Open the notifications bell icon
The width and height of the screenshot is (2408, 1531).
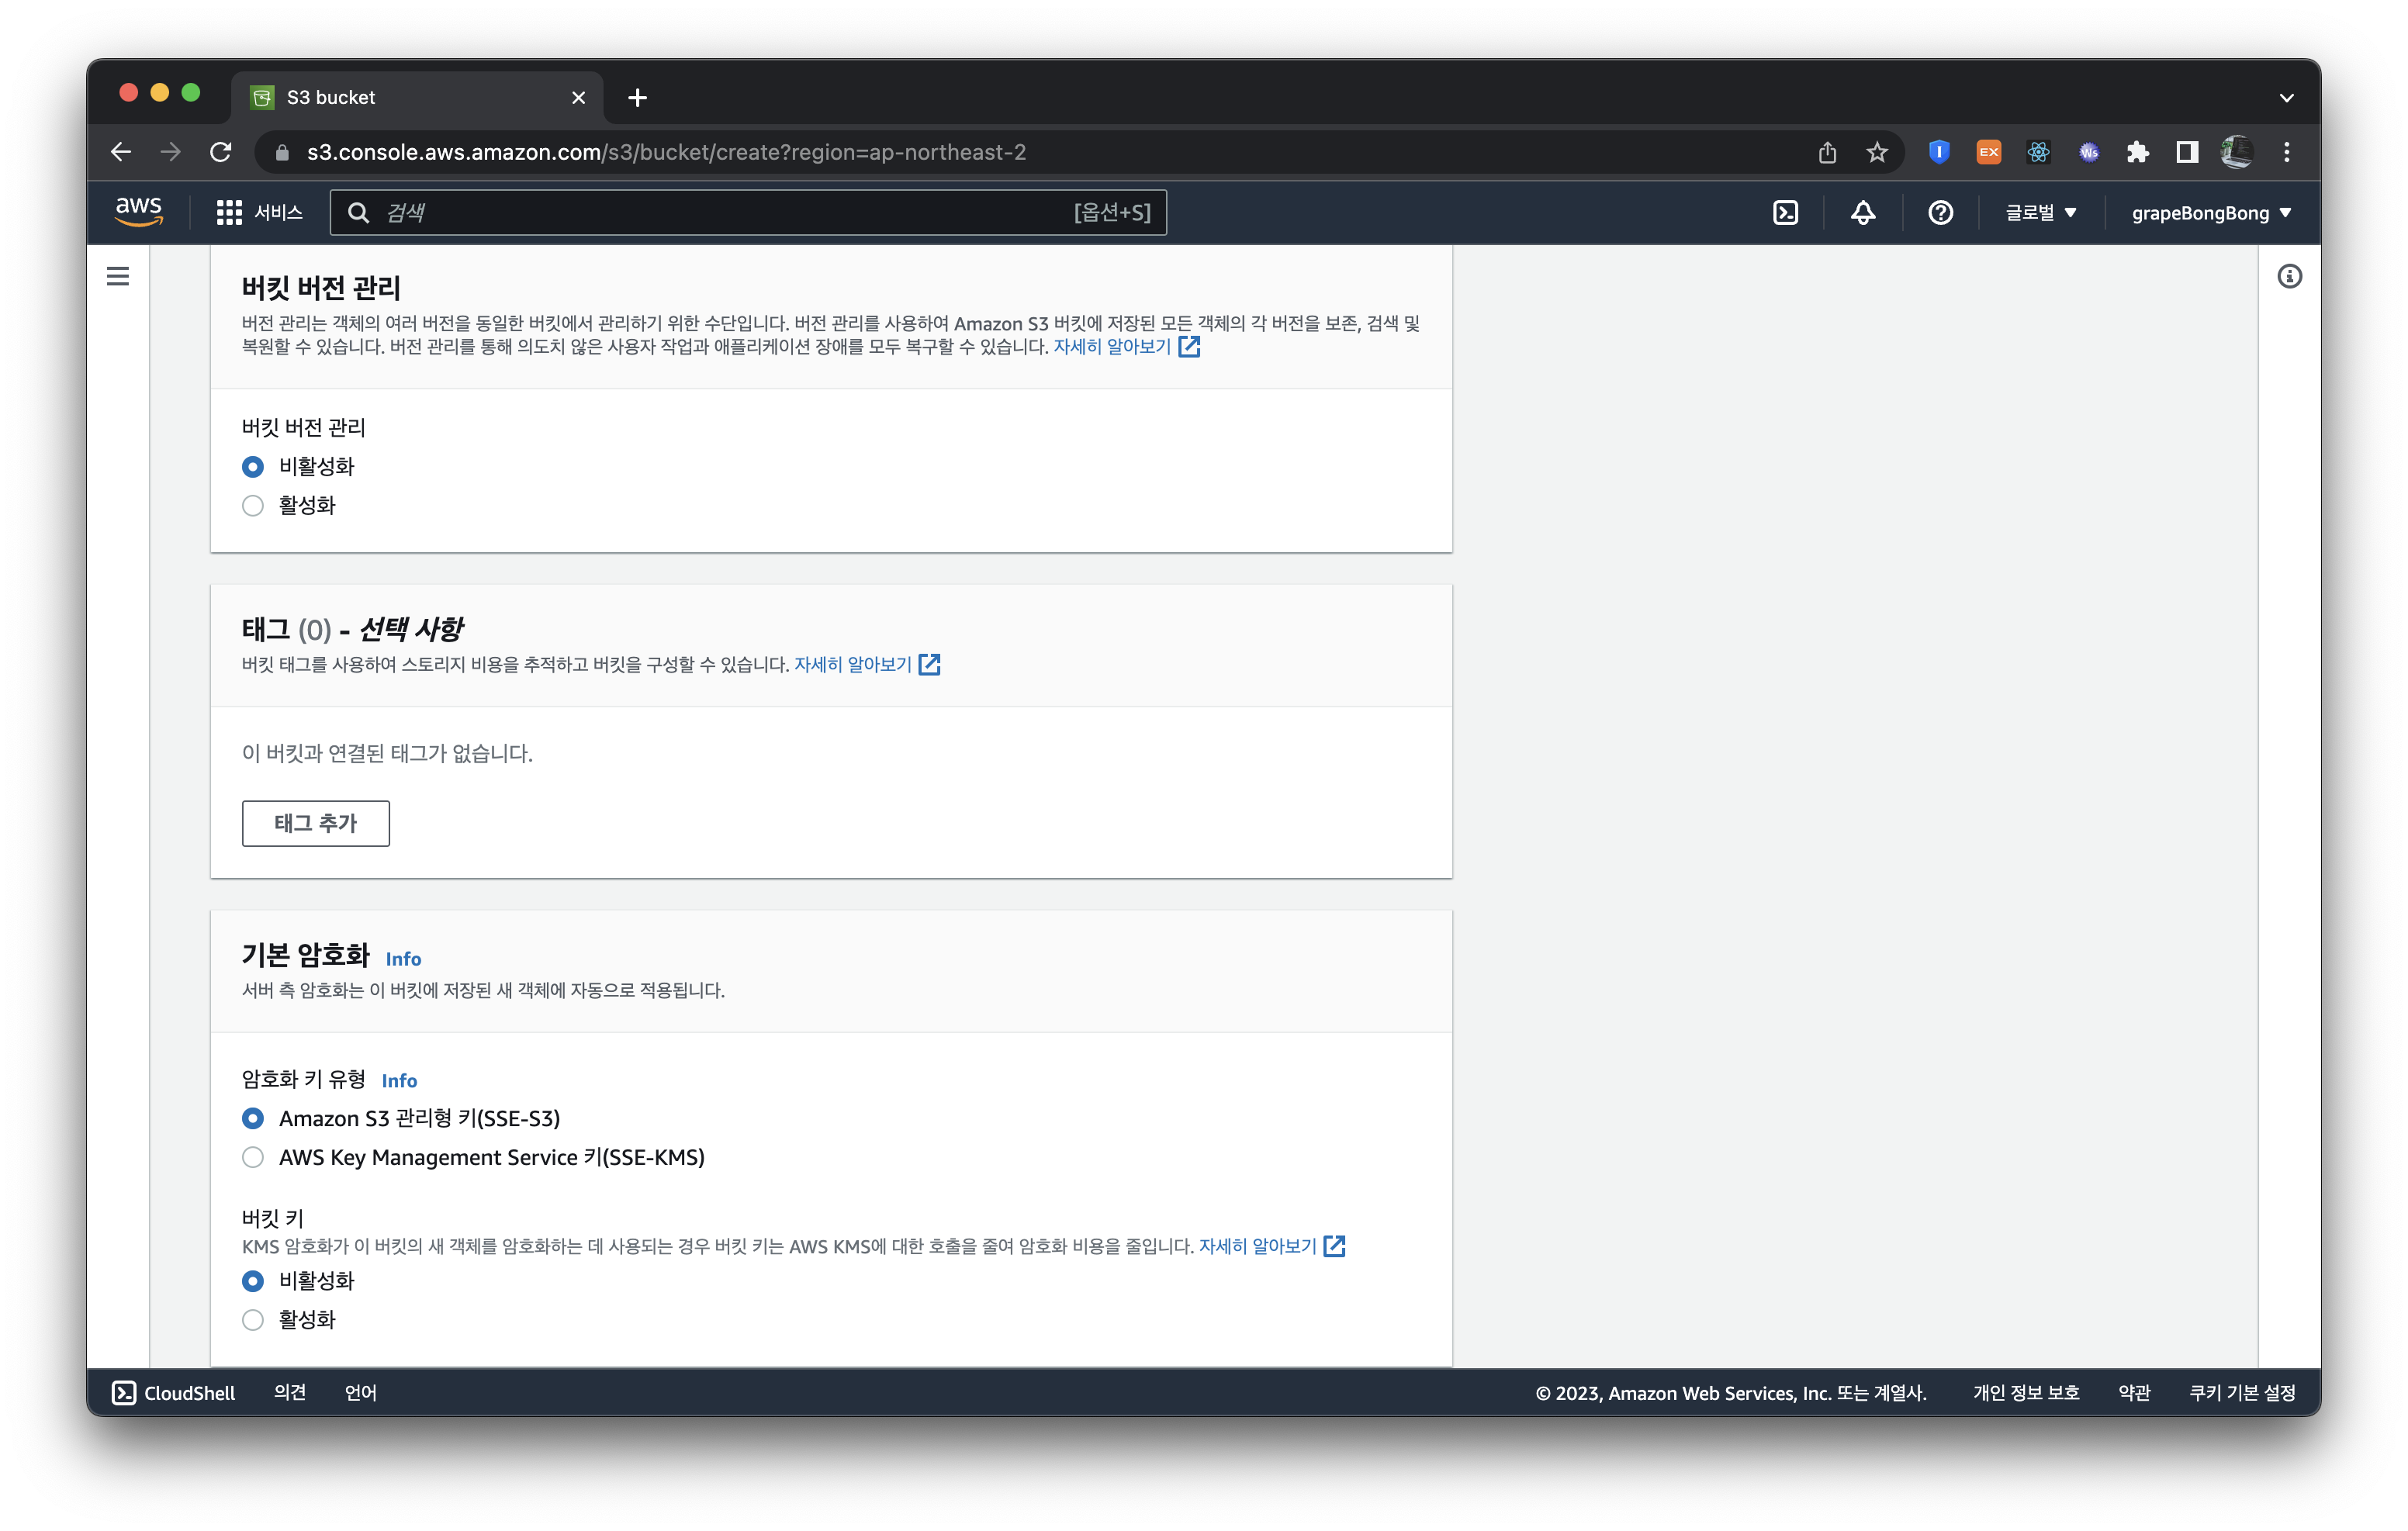click(x=1862, y=212)
